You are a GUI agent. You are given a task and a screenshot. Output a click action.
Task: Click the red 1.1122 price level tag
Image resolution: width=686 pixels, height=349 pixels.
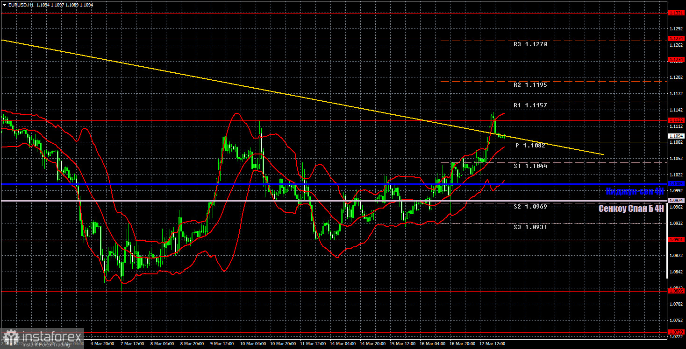tap(676, 120)
